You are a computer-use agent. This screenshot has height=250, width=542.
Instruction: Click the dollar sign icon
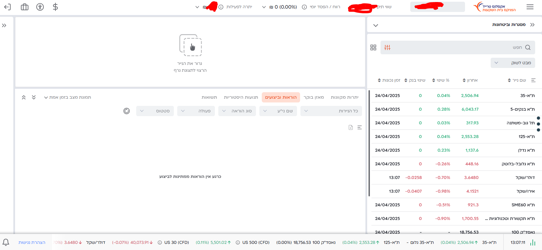pyautogui.click(x=55, y=7)
